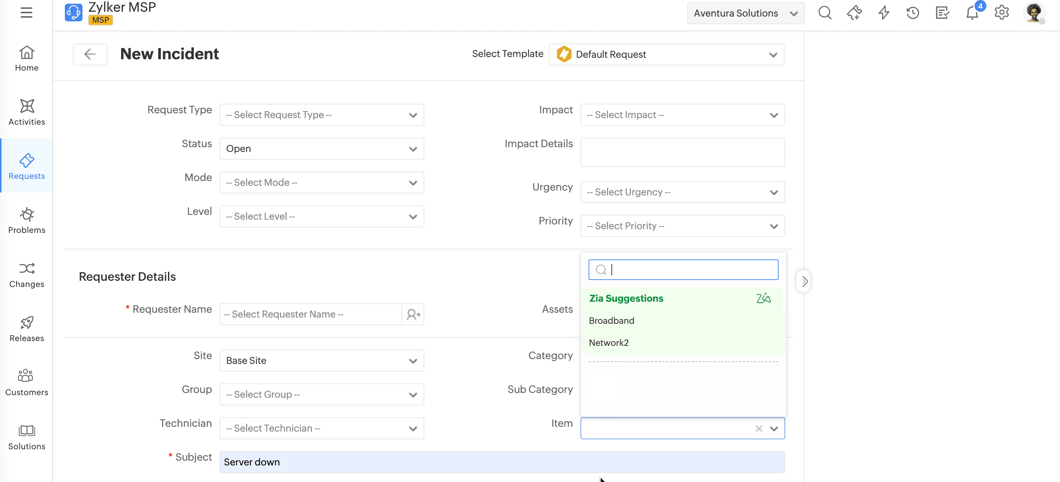Open the Select Priority dropdown
The width and height of the screenshot is (1060, 482).
tap(682, 226)
